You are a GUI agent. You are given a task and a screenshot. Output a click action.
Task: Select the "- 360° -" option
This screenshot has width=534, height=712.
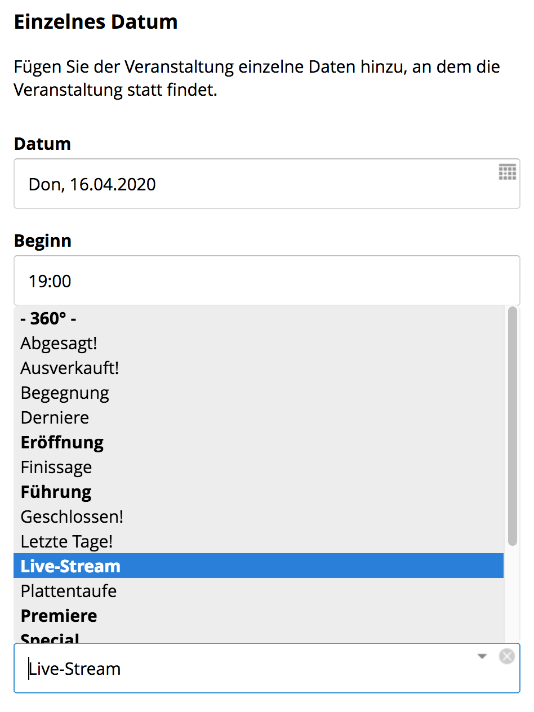click(259, 318)
